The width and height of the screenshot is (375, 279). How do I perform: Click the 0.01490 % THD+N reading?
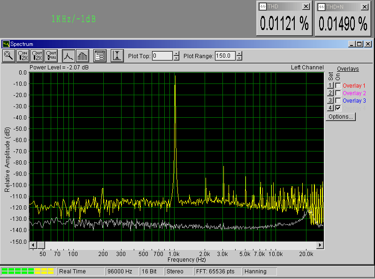(x=343, y=23)
